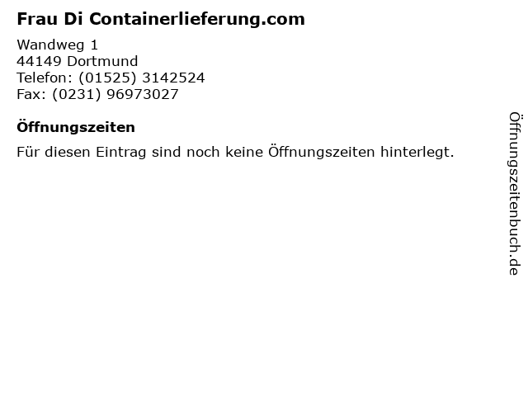This screenshot has height=396, width=528.
Task: Click the words sind noch in the notice
Action: pos(186,152)
